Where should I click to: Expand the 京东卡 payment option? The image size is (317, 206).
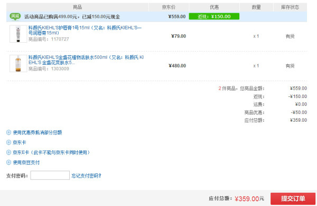[8, 142]
